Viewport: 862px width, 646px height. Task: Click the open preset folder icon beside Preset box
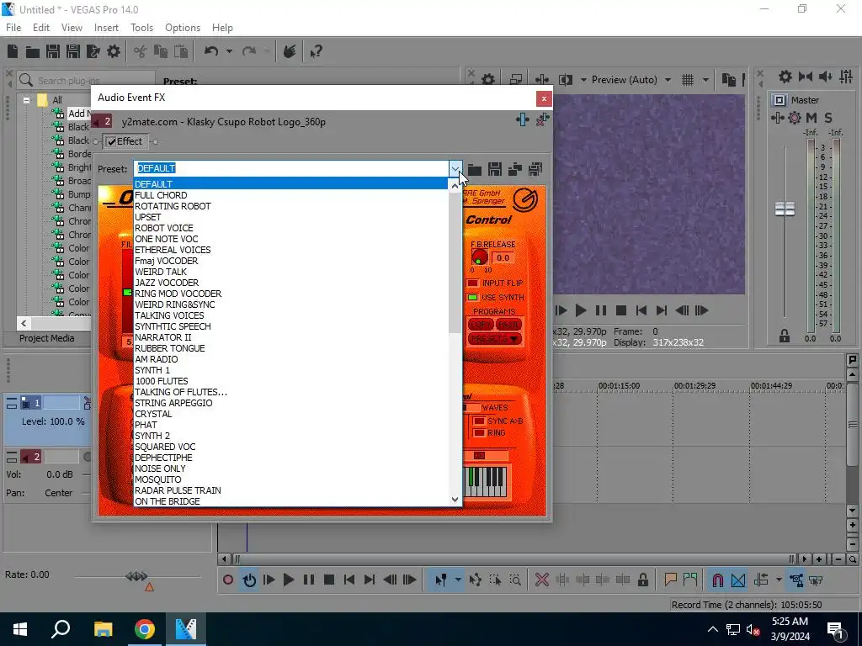(x=475, y=169)
